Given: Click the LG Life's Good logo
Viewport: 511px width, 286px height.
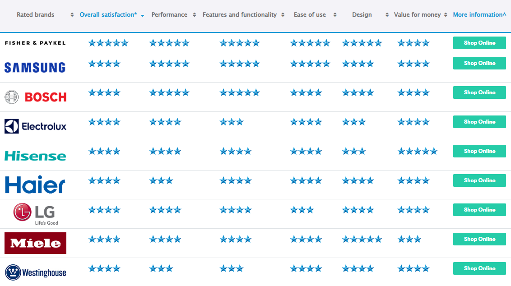Looking at the screenshot, I should [x=36, y=214].
